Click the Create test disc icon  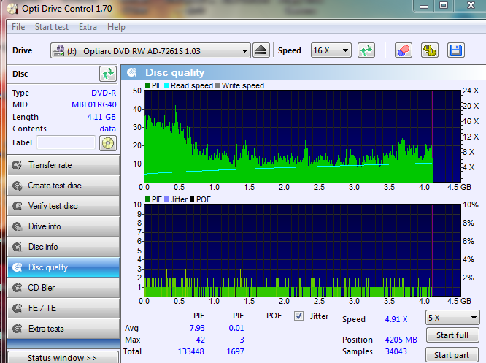click(17, 186)
